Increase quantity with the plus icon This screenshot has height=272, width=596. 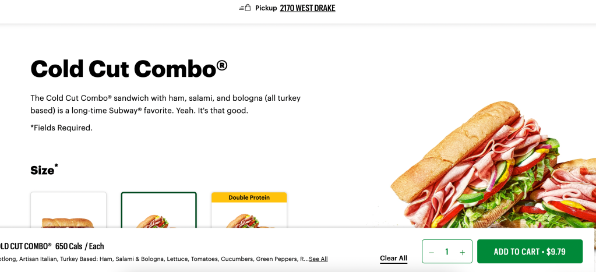coord(462,252)
